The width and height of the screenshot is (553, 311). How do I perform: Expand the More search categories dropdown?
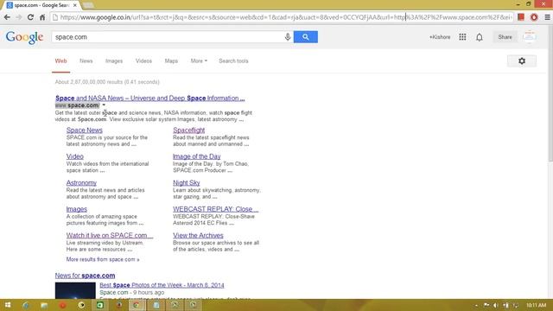199,61
